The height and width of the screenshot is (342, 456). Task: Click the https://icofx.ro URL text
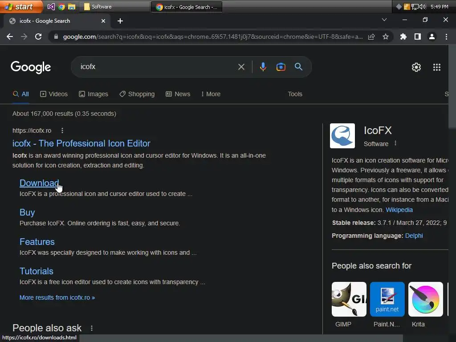(32, 130)
